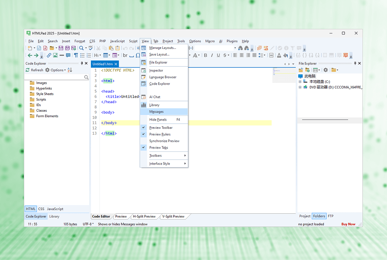Insert a horizontal rule line icon
This screenshot has height=260, width=387.
[62, 55]
